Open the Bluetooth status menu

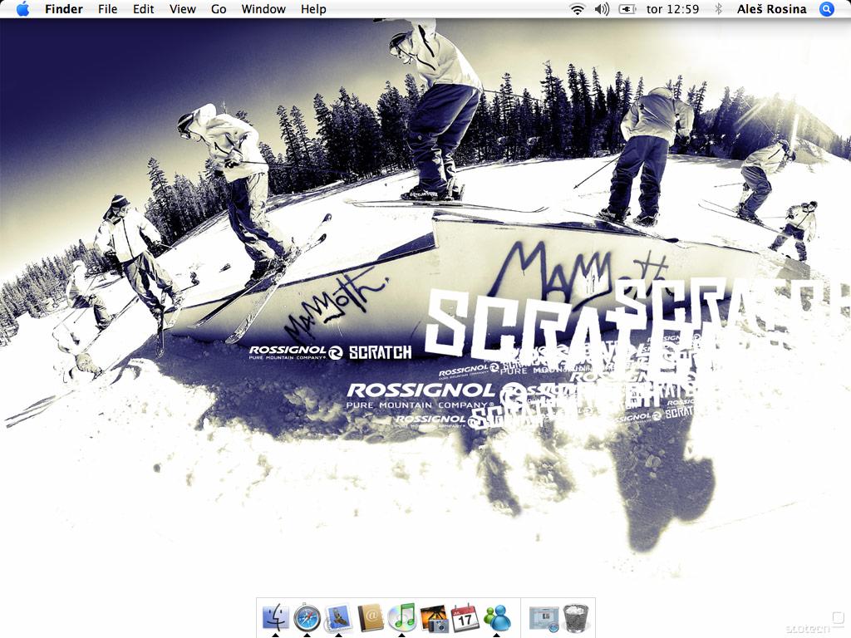click(x=719, y=8)
